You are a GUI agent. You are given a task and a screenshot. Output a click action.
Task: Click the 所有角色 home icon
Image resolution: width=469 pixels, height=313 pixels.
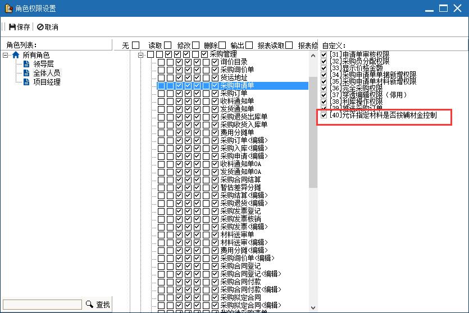[x=16, y=55]
